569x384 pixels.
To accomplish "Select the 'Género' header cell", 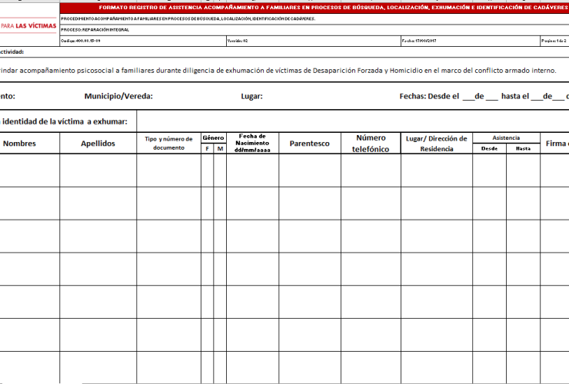I will pyautogui.click(x=214, y=137).
